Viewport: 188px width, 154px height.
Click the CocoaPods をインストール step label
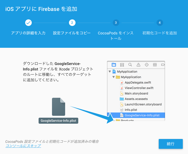point(116,36)
